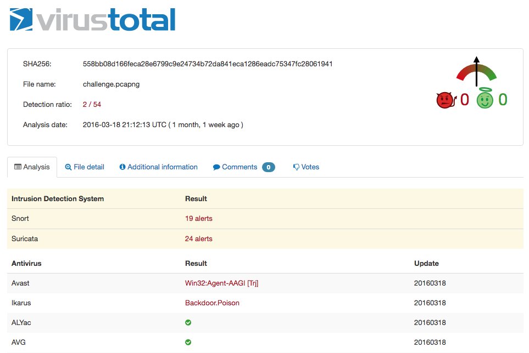This screenshot has width=529, height=353.
Task: Switch to the File detail tab
Action: 85,167
